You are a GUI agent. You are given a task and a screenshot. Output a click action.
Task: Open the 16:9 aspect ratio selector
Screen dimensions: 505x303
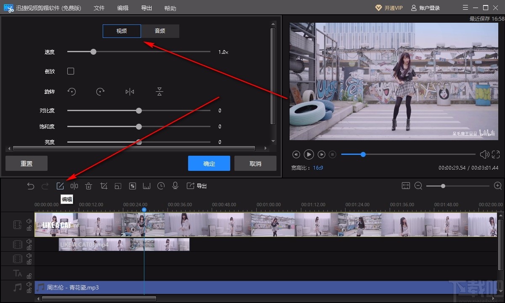tap(318, 168)
